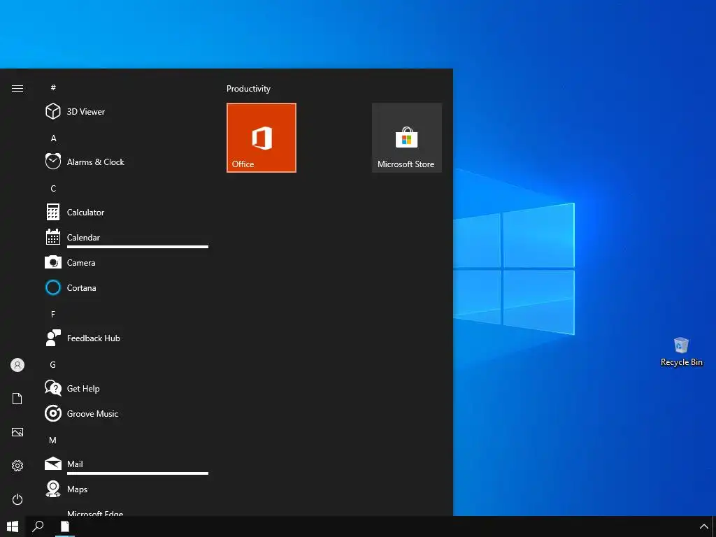Viewport: 716px width, 537px height.
Task: Open the Get Help icon
Action: tap(53, 388)
